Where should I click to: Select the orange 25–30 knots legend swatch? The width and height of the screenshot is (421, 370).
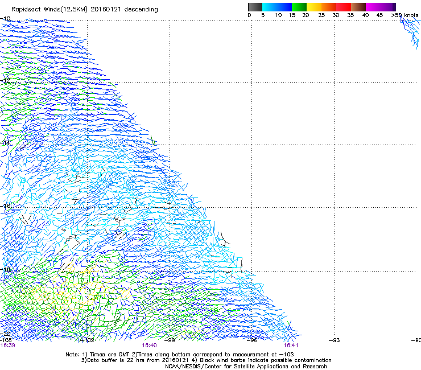[x=329, y=7]
